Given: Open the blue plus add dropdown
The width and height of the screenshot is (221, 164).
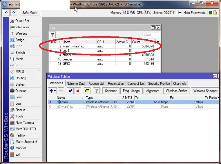Looking at the screenshot, I should point(52,91).
